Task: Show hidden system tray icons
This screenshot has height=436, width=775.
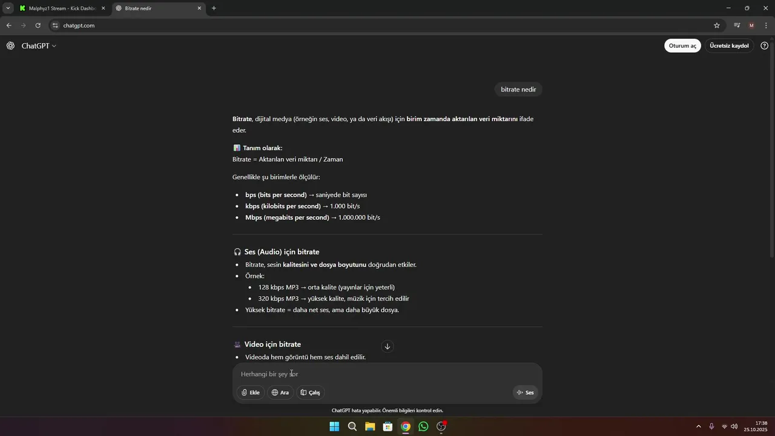Action: coord(698,427)
